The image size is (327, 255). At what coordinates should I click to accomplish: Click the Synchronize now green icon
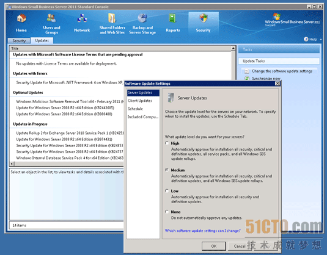click(247, 78)
